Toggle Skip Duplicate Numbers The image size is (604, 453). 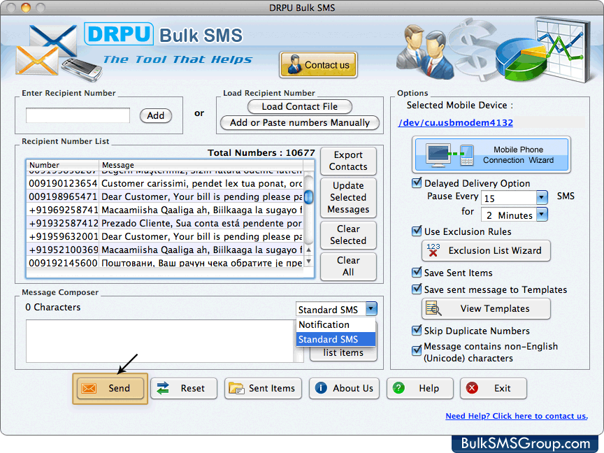tap(415, 331)
